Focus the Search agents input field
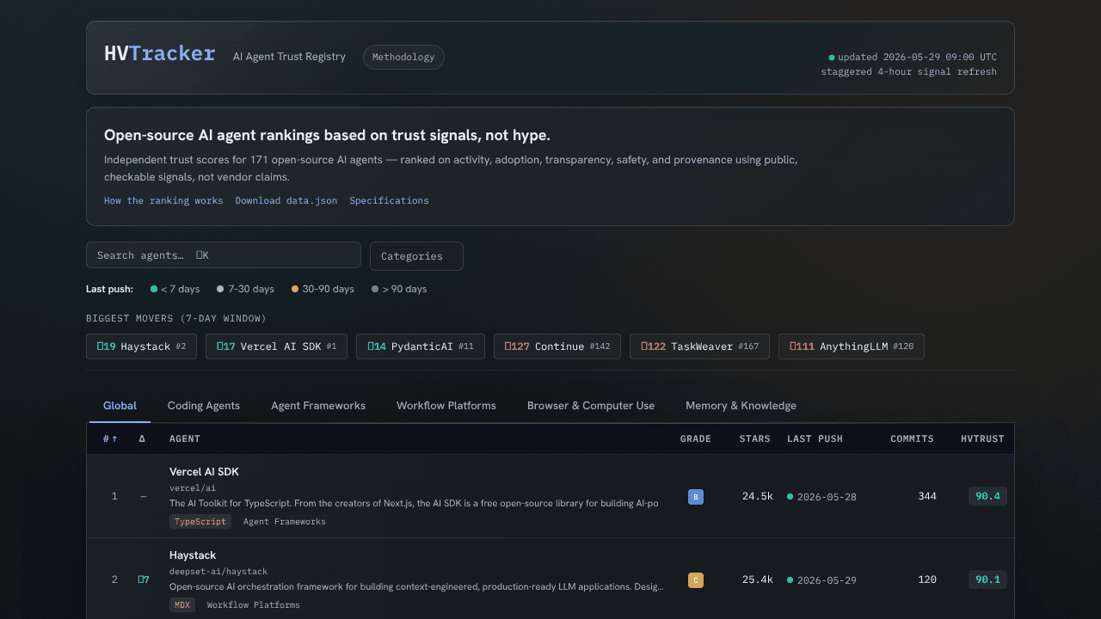This screenshot has width=1101, height=619. 224,255
